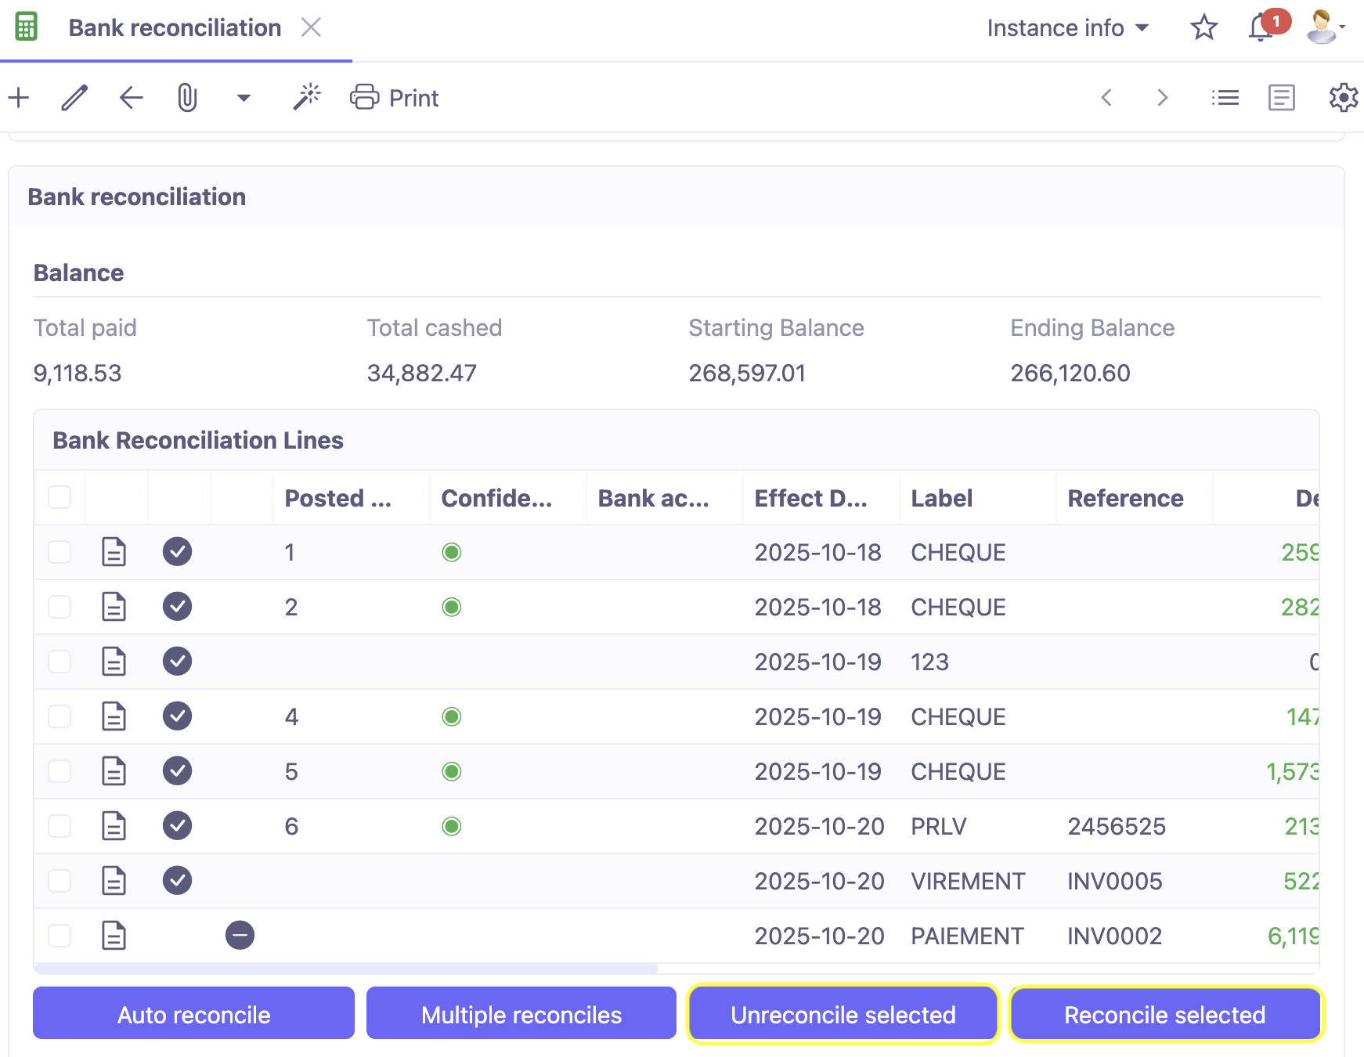This screenshot has height=1057, width=1364.
Task: Open the attachment dropdown arrow
Action: point(244,97)
